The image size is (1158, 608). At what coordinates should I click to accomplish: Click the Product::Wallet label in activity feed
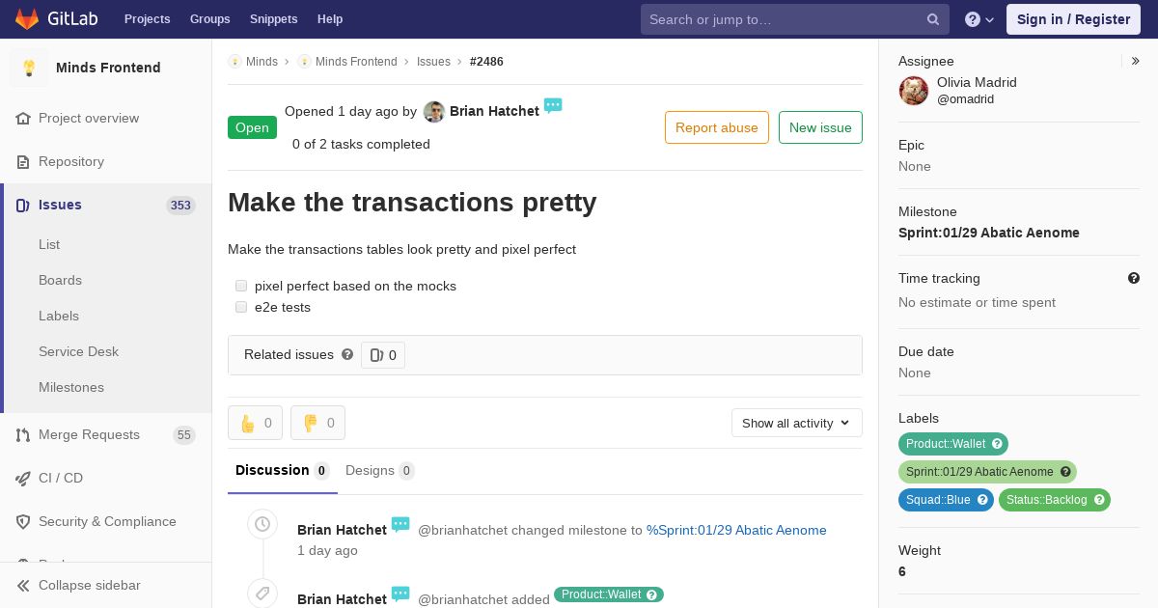(x=609, y=594)
